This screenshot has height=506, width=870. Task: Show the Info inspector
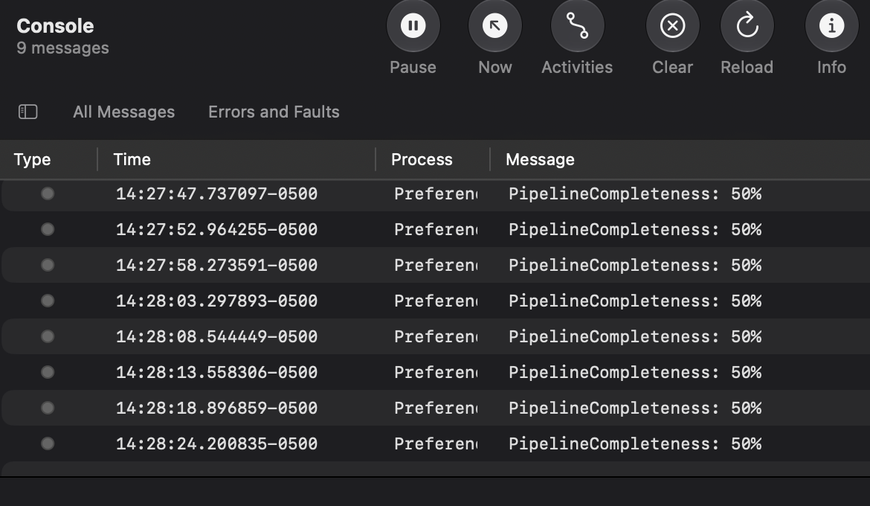coord(831,26)
